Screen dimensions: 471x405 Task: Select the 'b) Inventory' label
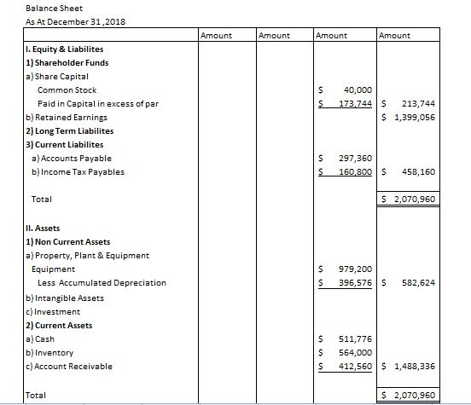(49, 353)
